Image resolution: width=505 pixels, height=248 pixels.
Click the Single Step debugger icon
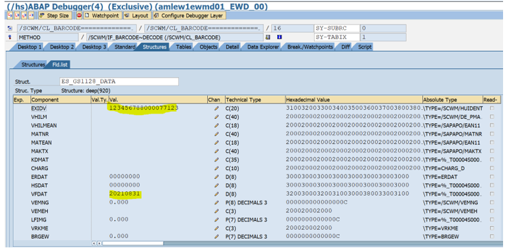(9, 15)
